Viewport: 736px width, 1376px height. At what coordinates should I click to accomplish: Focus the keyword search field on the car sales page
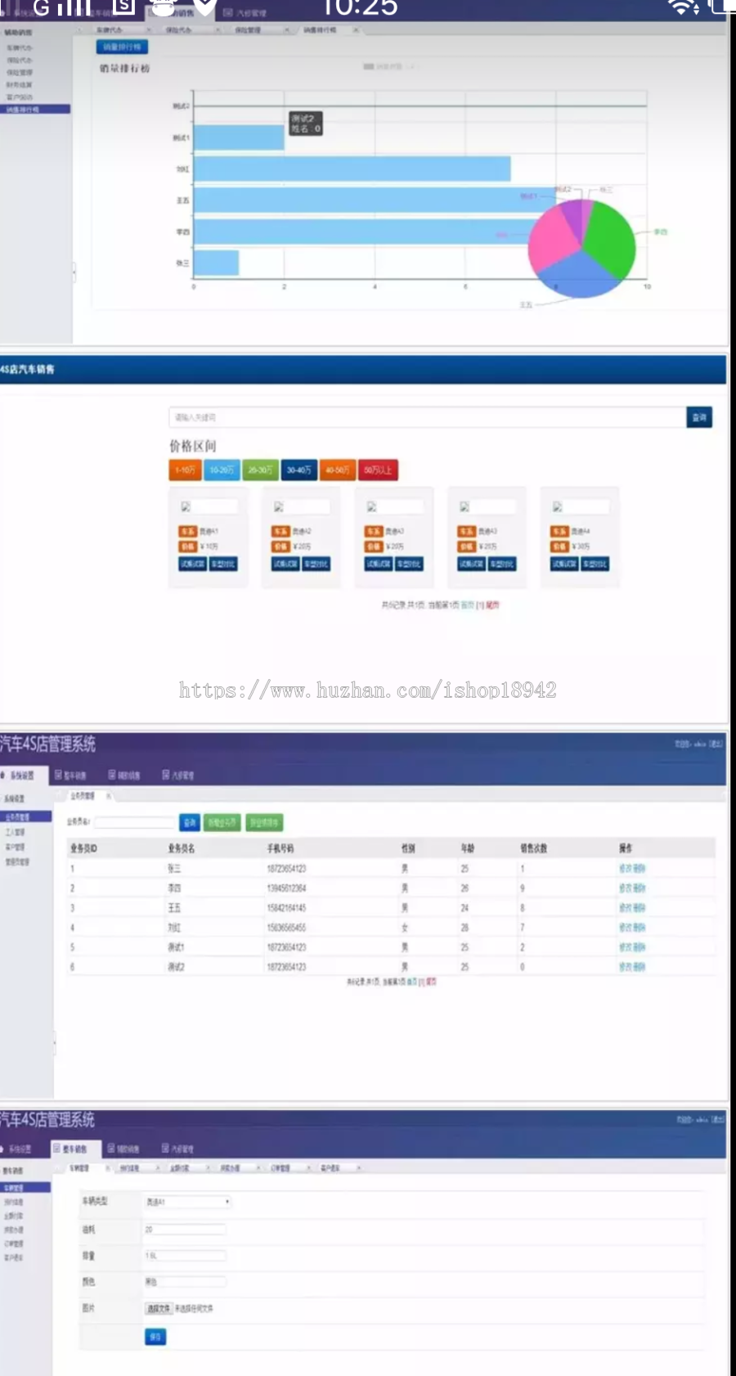click(x=428, y=417)
